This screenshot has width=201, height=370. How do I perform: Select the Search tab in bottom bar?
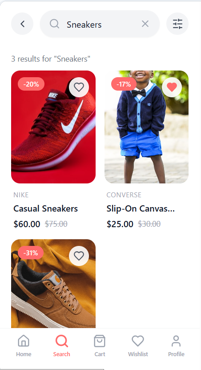(x=62, y=346)
